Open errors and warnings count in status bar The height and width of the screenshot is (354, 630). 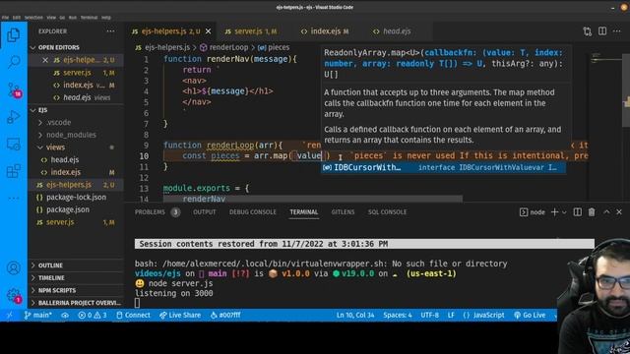pyautogui.click(x=93, y=316)
